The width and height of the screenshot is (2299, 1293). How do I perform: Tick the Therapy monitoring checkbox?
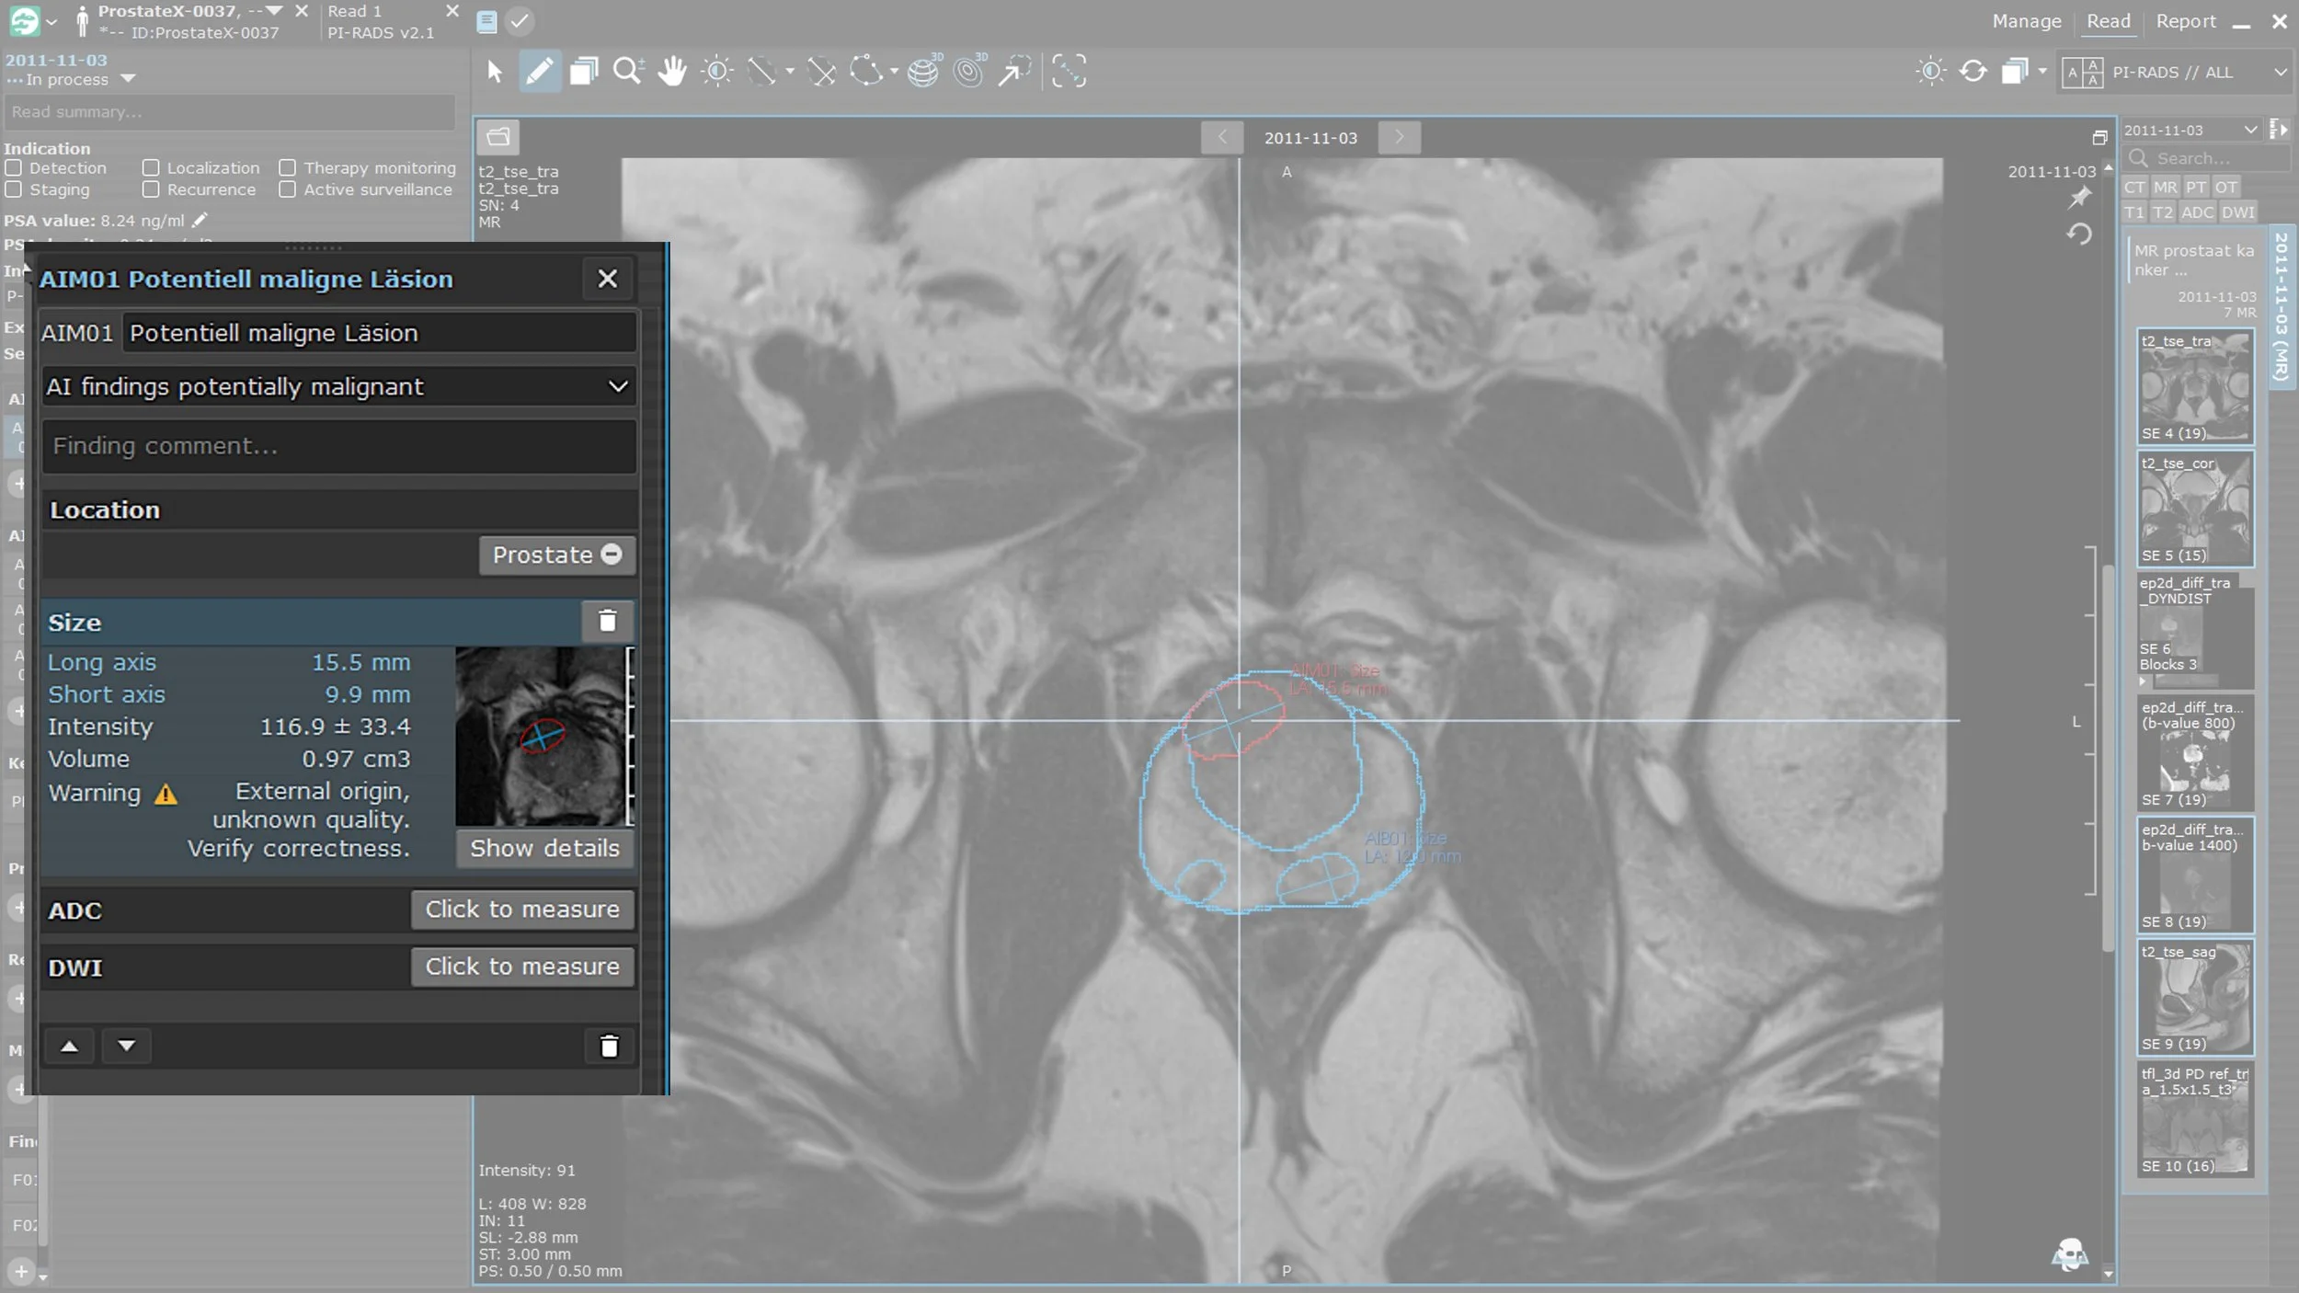pyautogui.click(x=288, y=168)
